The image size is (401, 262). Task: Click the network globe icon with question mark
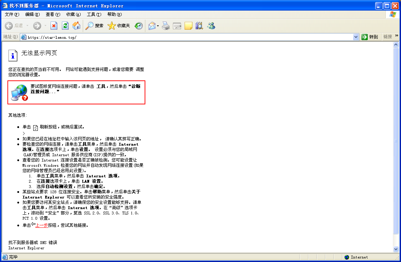[19, 93]
